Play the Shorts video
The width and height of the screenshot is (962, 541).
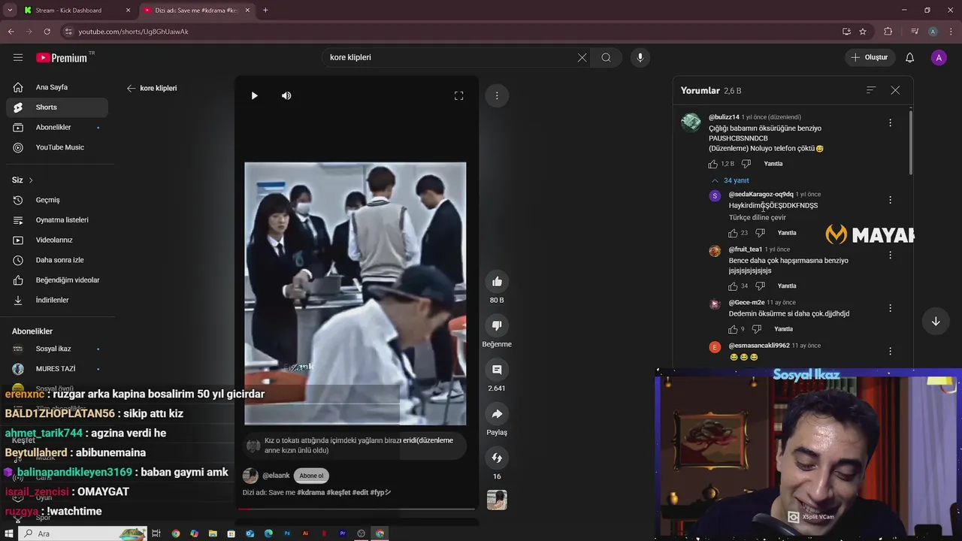click(254, 95)
